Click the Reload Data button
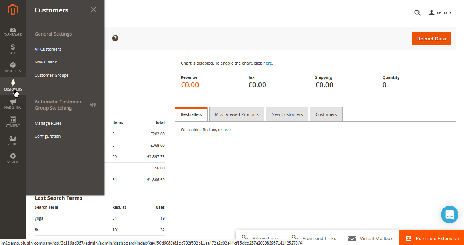Image resolution: width=464 pixels, height=245 pixels. [431, 38]
